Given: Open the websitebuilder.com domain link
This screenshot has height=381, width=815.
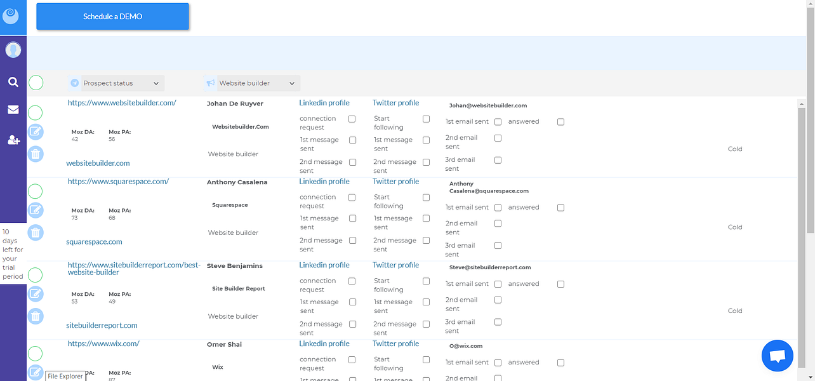Looking at the screenshot, I should point(98,163).
